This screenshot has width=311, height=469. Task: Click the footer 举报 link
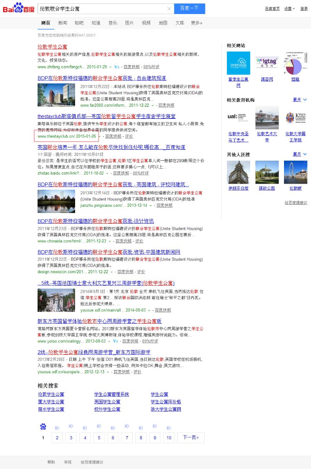tap(68, 462)
